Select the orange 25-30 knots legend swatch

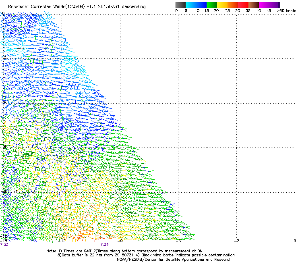pyautogui.click(x=233, y=5)
